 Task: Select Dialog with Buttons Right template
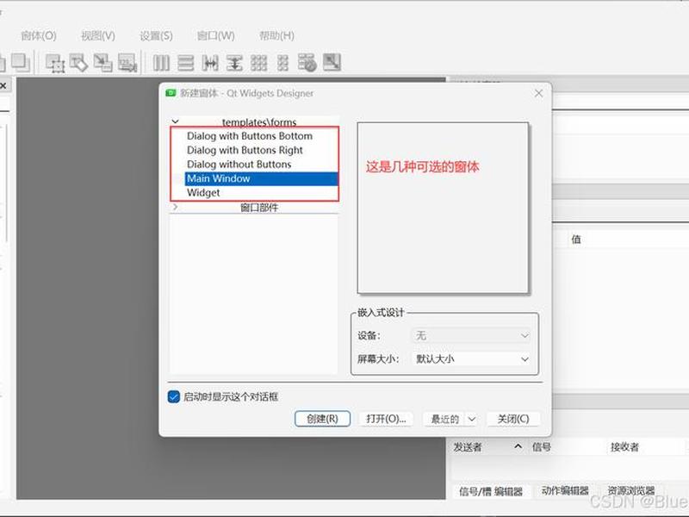coord(245,150)
